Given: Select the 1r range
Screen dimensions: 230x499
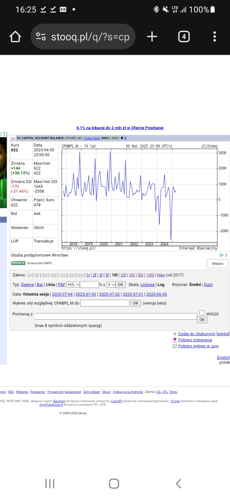Looking at the screenshot, I should (x=88, y=275).
